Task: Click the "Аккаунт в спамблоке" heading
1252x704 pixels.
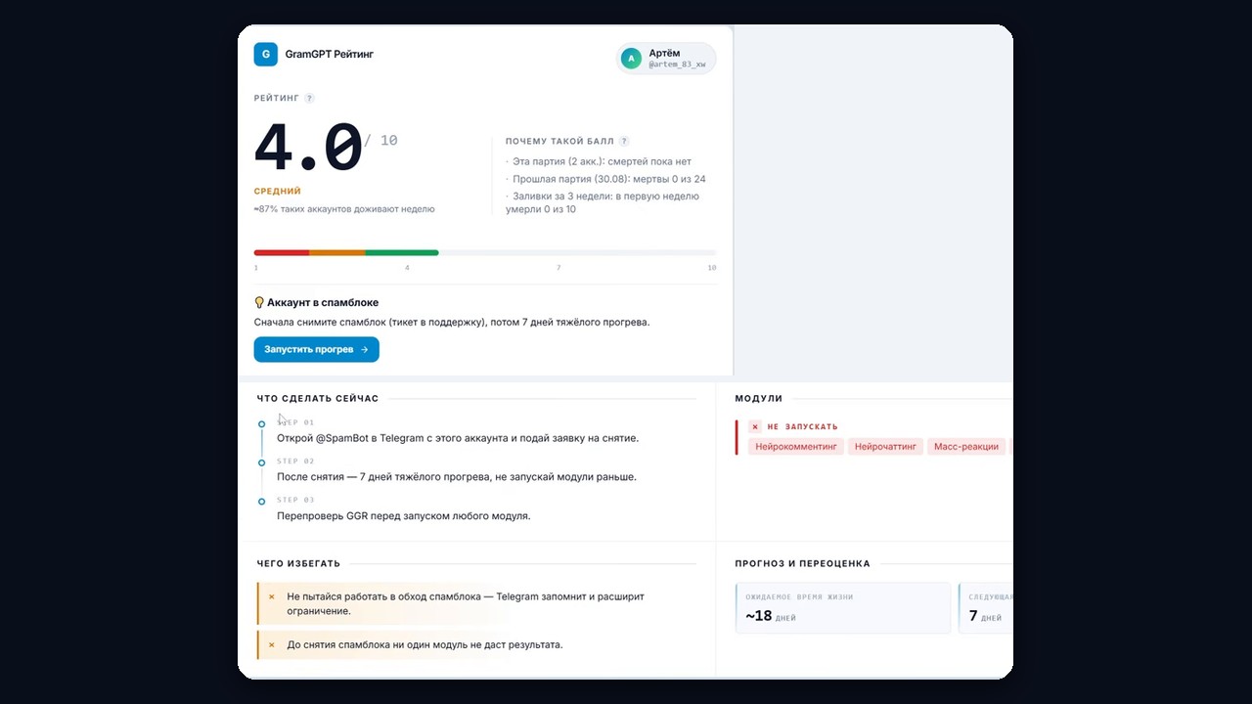Action: (x=323, y=303)
